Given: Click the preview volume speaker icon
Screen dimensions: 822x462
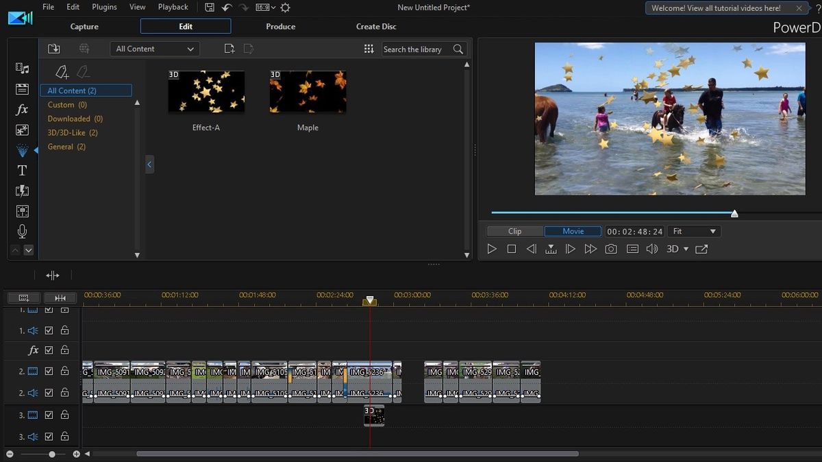Looking at the screenshot, I should [652, 250].
